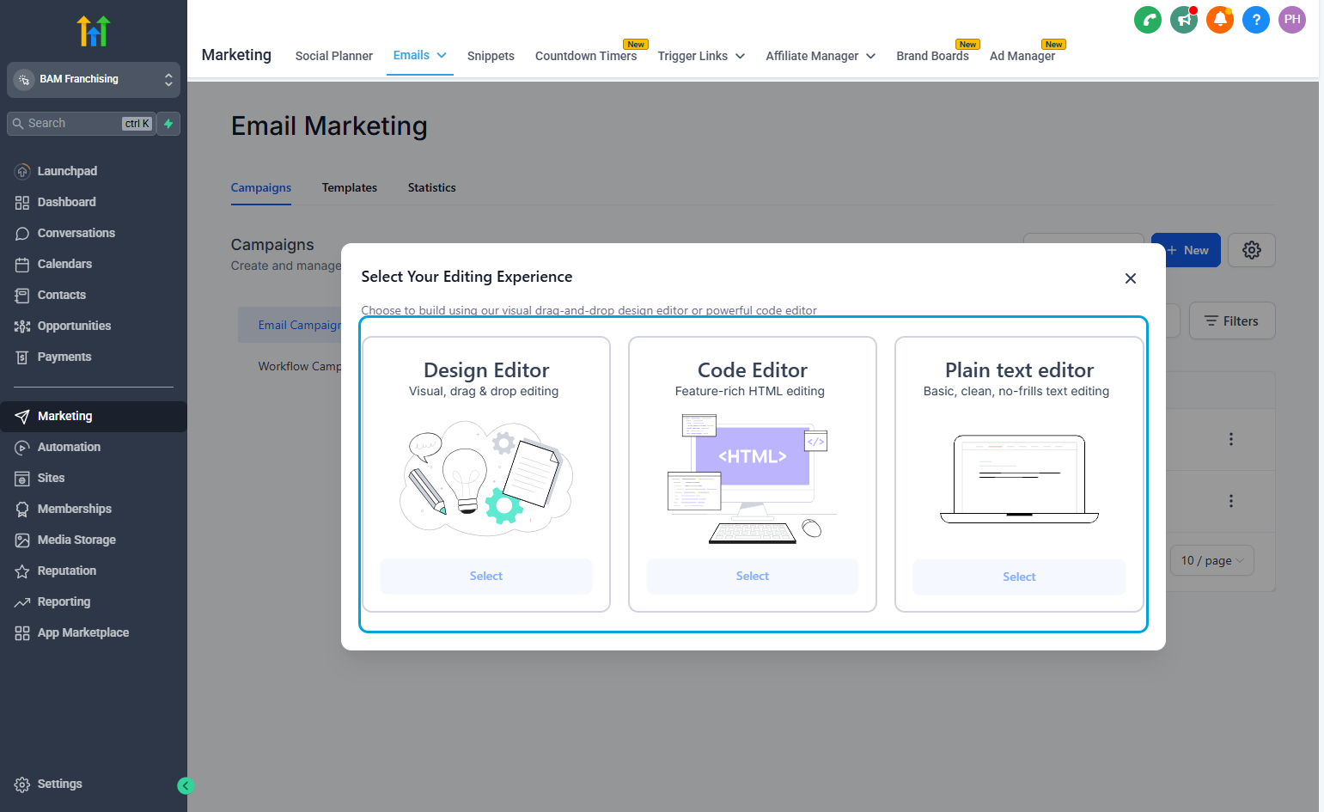1324x812 pixels.
Task: Open the Brand Boards tab
Action: pyautogui.click(x=932, y=56)
